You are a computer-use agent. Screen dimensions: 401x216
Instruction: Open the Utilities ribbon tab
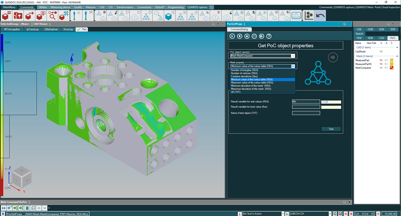43,7
